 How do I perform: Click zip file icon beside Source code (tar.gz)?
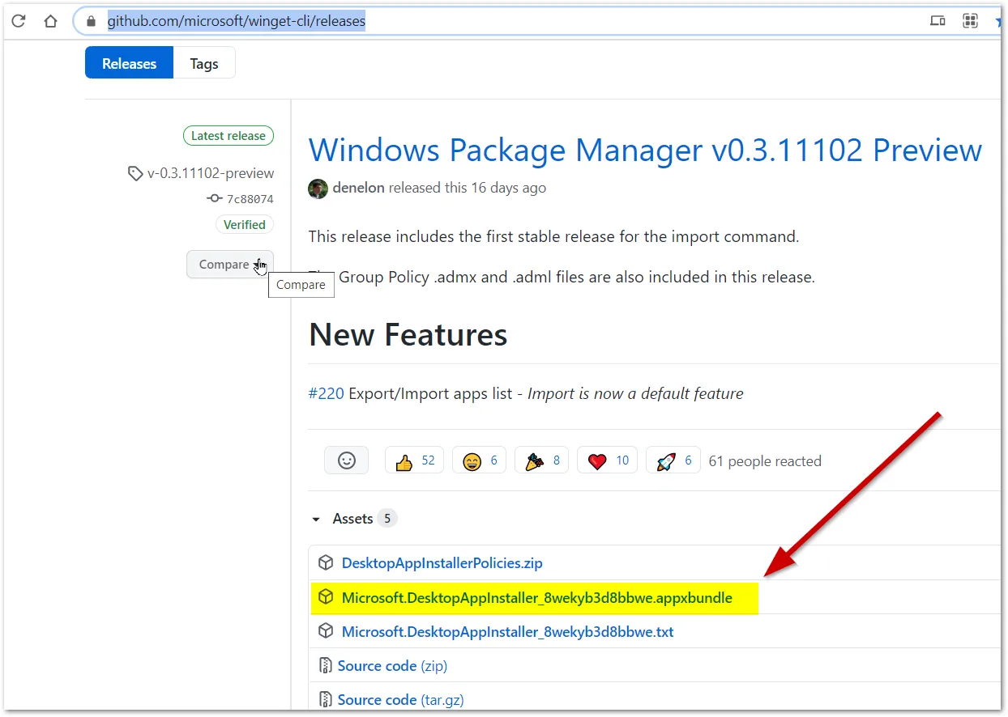pos(325,700)
